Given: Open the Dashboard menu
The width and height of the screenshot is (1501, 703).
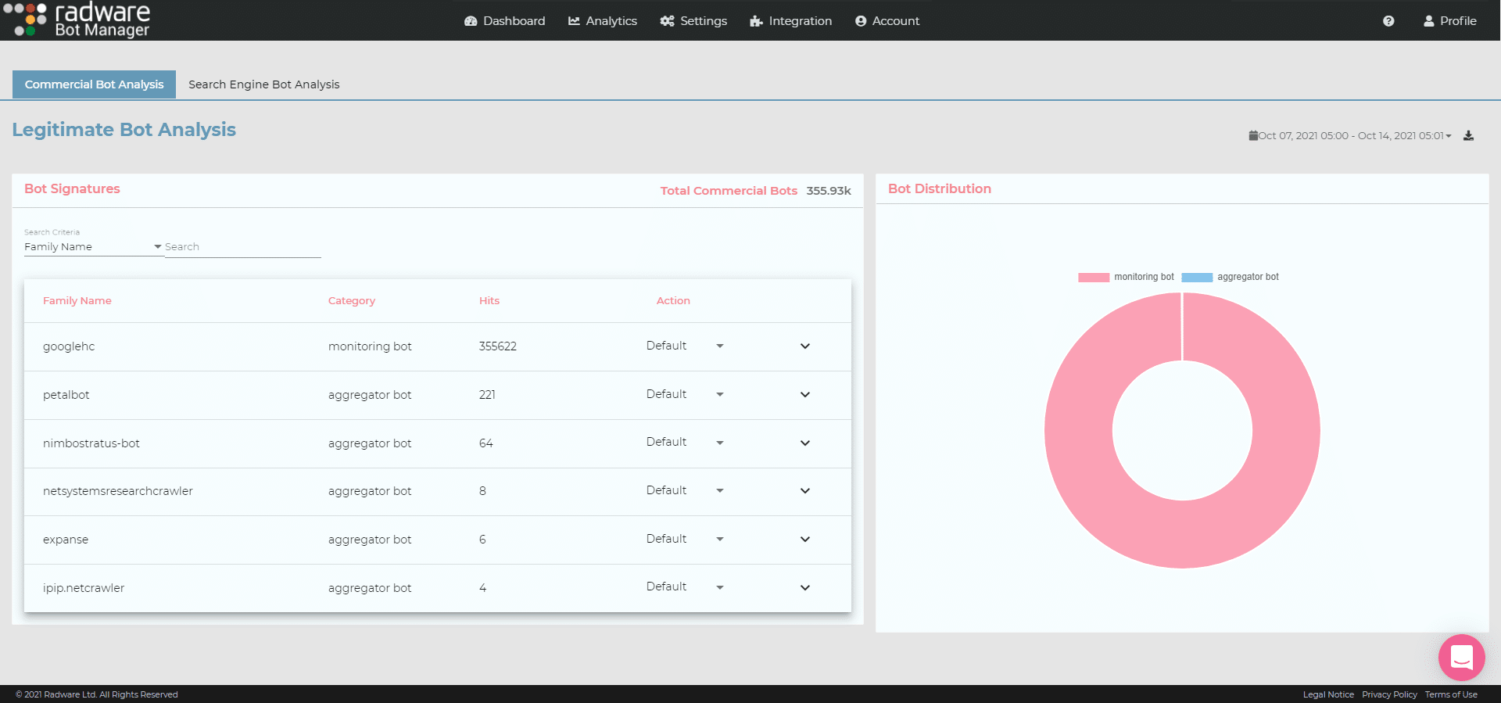Looking at the screenshot, I should click(x=504, y=21).
